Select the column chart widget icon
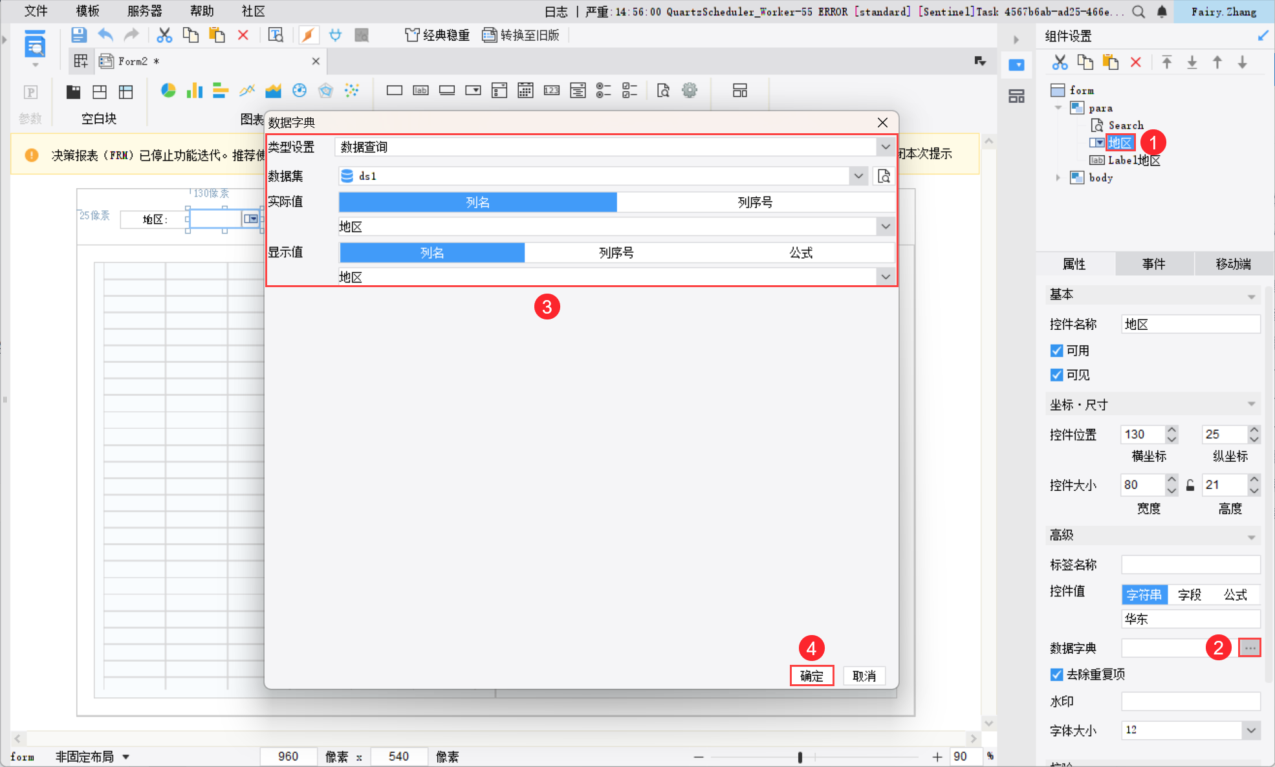The width and height of the screenshot is (1275, 767). coord(194,91)
